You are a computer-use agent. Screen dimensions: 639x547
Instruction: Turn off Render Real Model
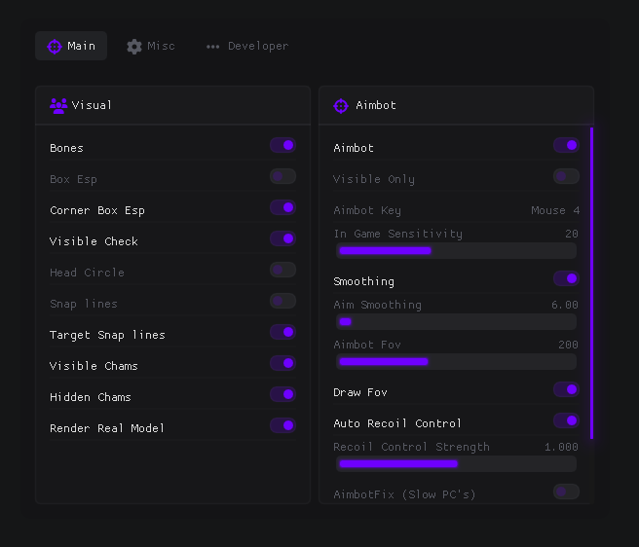click(282, 425)
